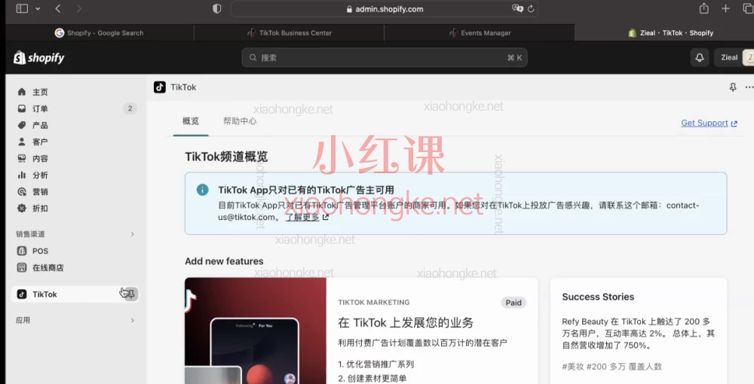Screen dimensions: 754x384
Task: Expand the 应用 section chevron
Action: click(x=133, y=320)
